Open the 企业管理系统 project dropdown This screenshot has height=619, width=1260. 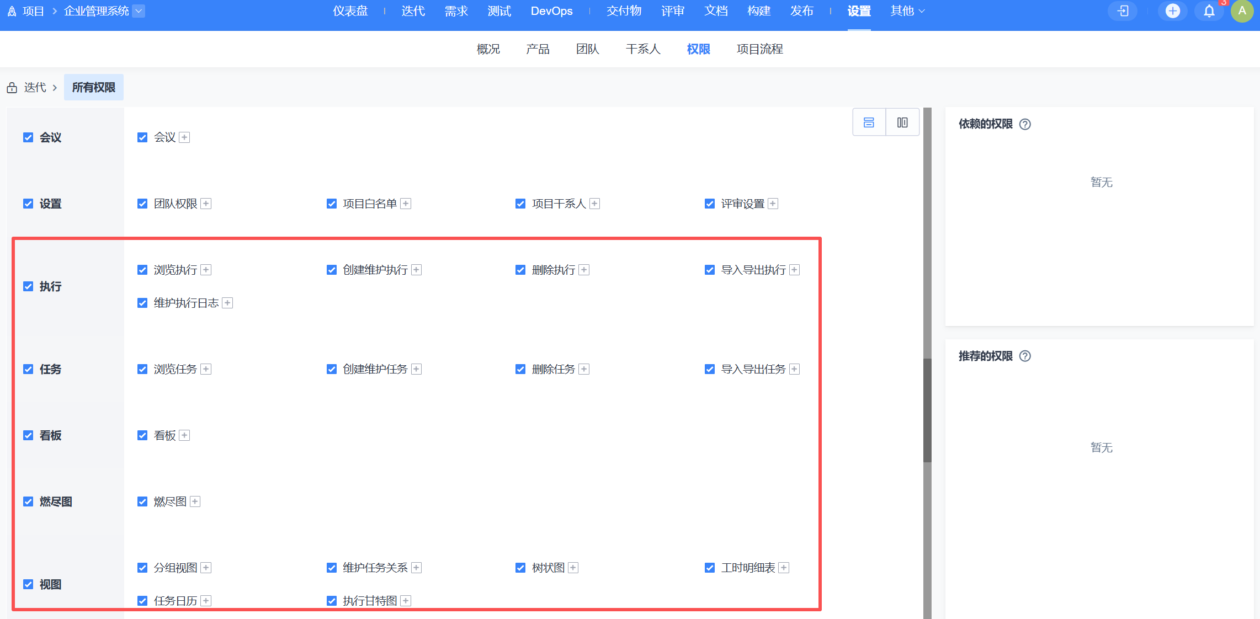click(139, 11)
